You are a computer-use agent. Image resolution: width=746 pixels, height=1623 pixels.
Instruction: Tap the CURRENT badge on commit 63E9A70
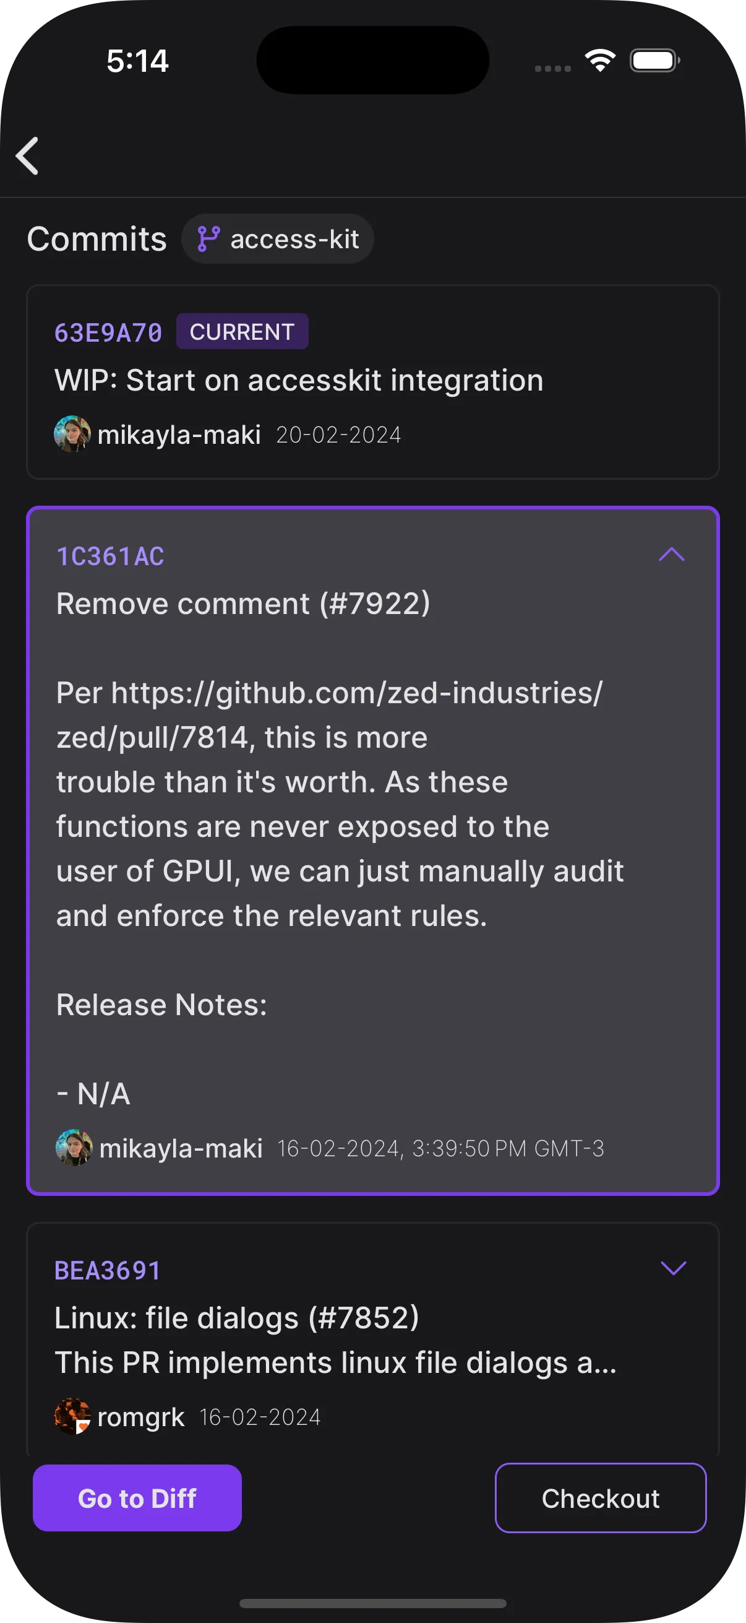(x=242, y=331)
